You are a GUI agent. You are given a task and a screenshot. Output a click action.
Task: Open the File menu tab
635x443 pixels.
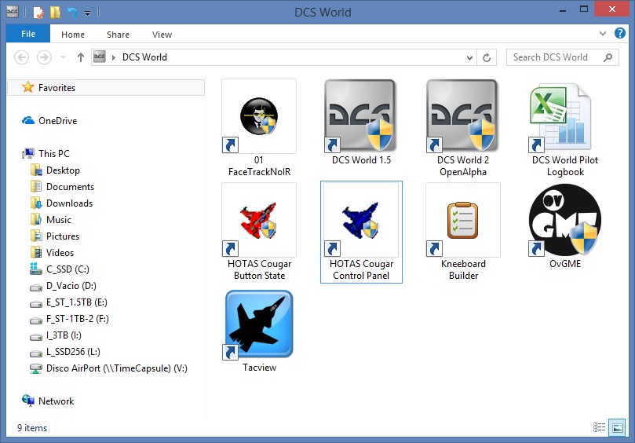coord(28,34)
